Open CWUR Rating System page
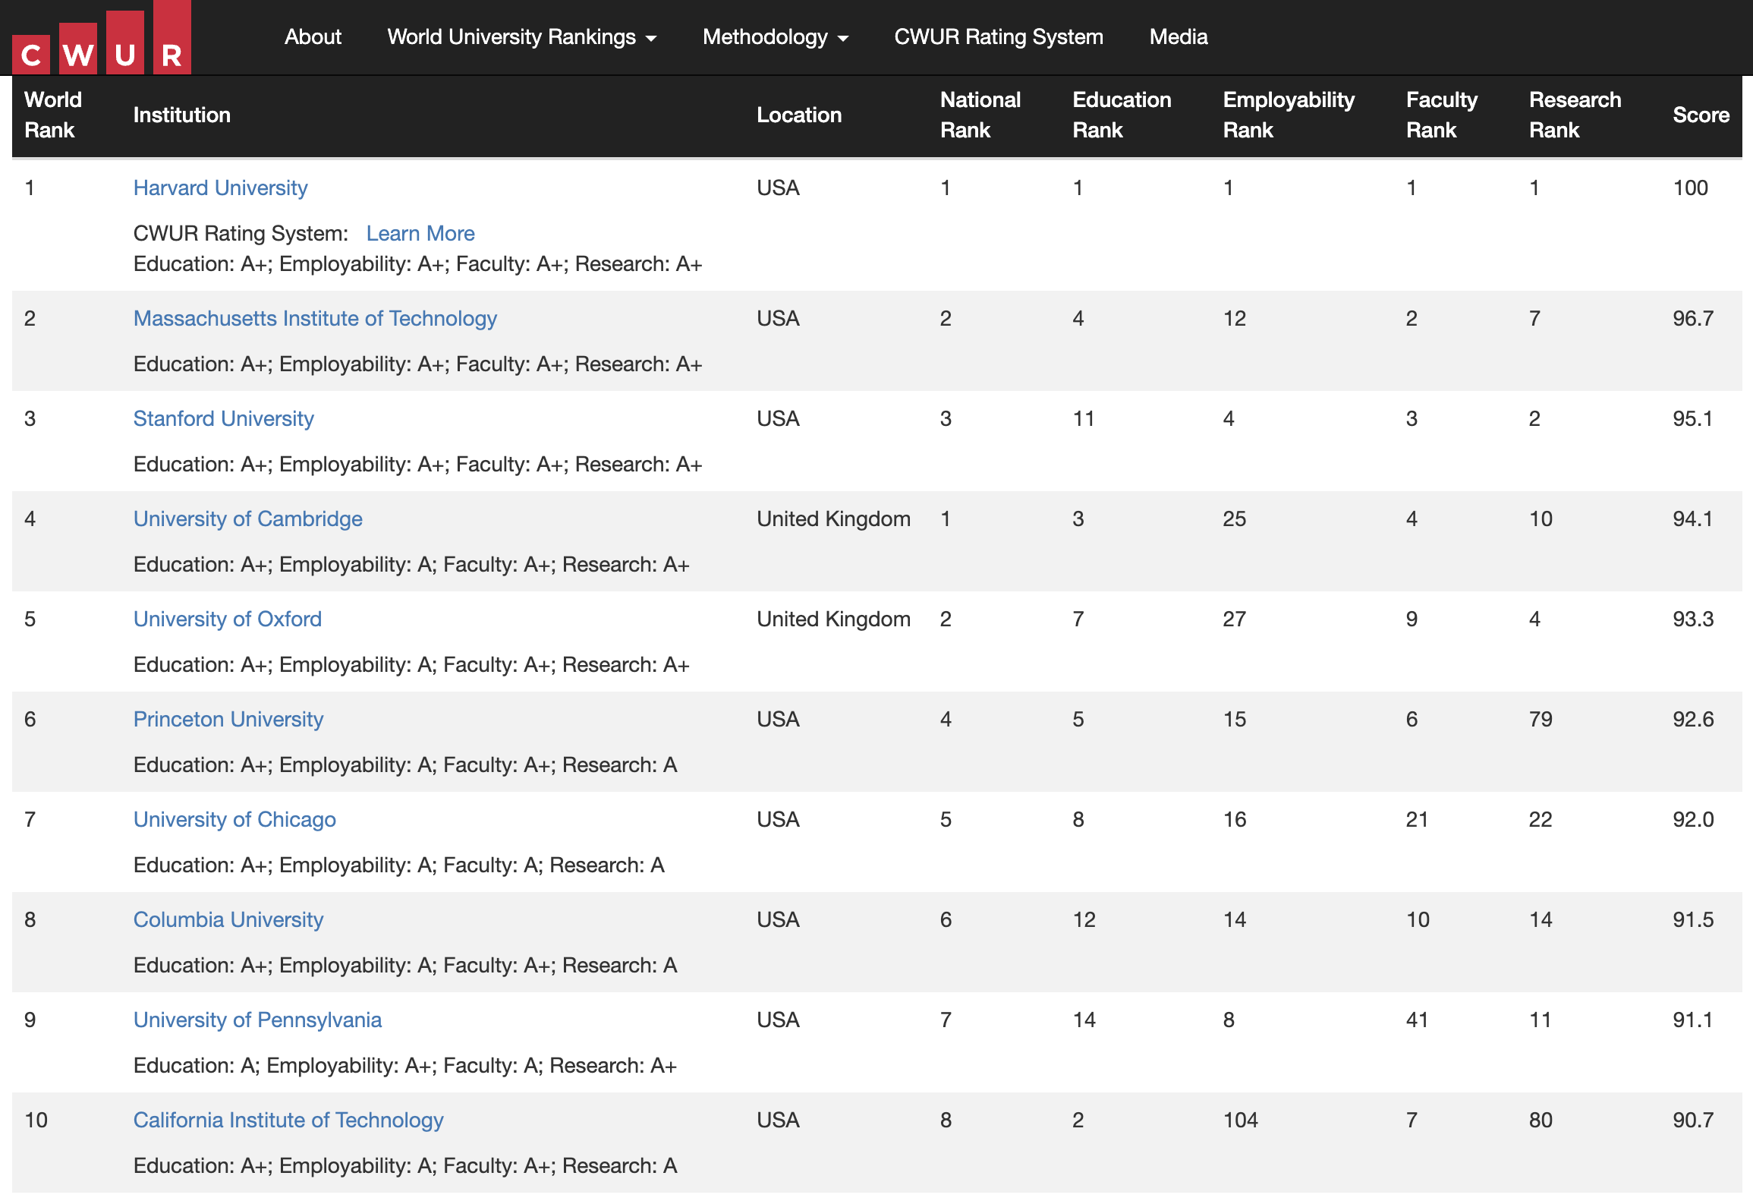Image resolution: width=1753 pixels, height=1201 pixels. [x=998, y=36]
